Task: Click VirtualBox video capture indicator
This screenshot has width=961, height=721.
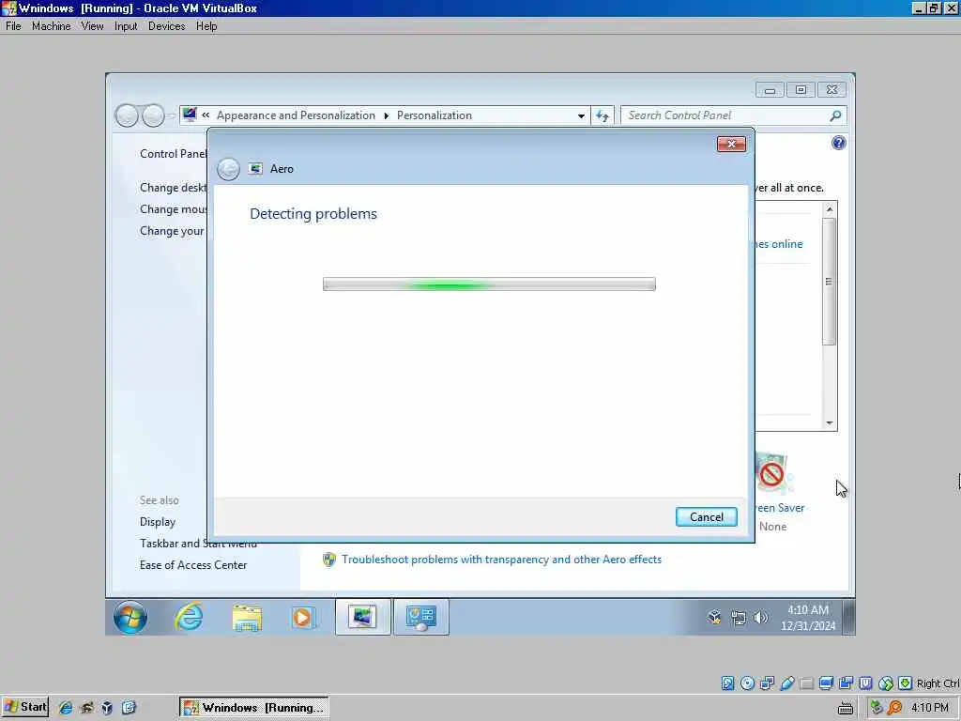Action: 847,683
